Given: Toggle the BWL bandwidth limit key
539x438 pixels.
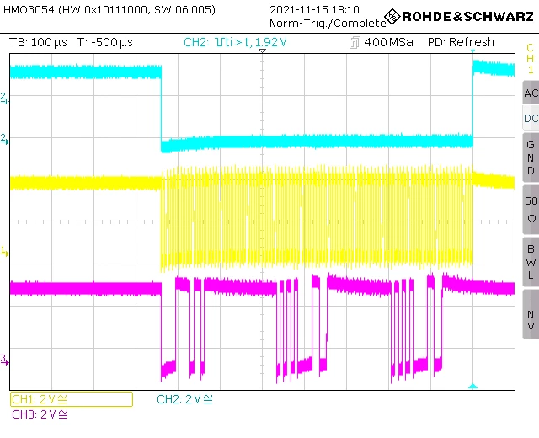Looking at the screenshot, I should pos(531,262).
